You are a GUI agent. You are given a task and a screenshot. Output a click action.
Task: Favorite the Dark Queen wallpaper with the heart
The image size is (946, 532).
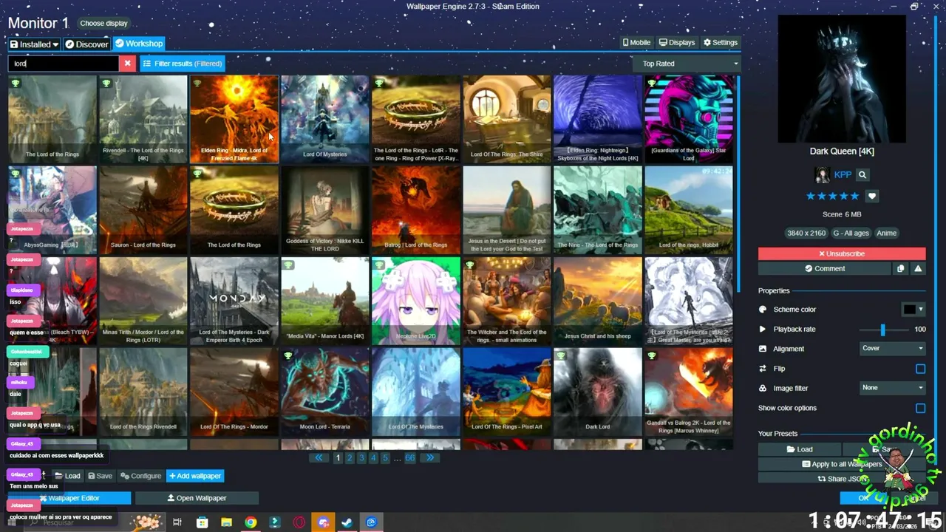coord(872,197)
